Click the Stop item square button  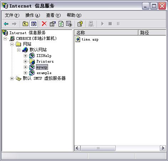(110, 24)
